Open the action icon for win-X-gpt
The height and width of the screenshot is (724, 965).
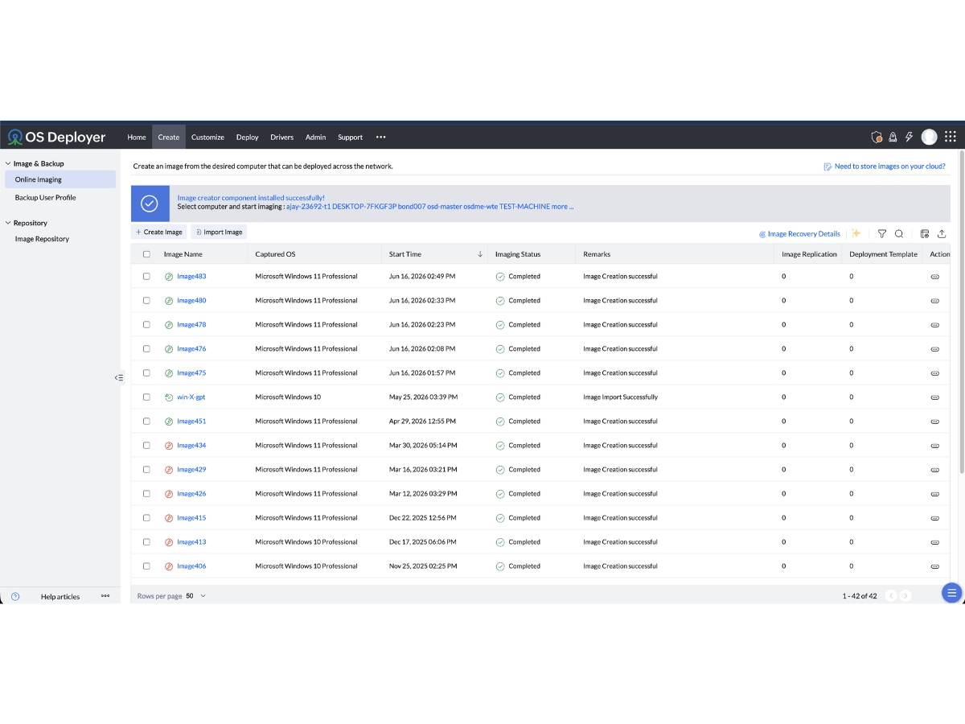[934, 397]
